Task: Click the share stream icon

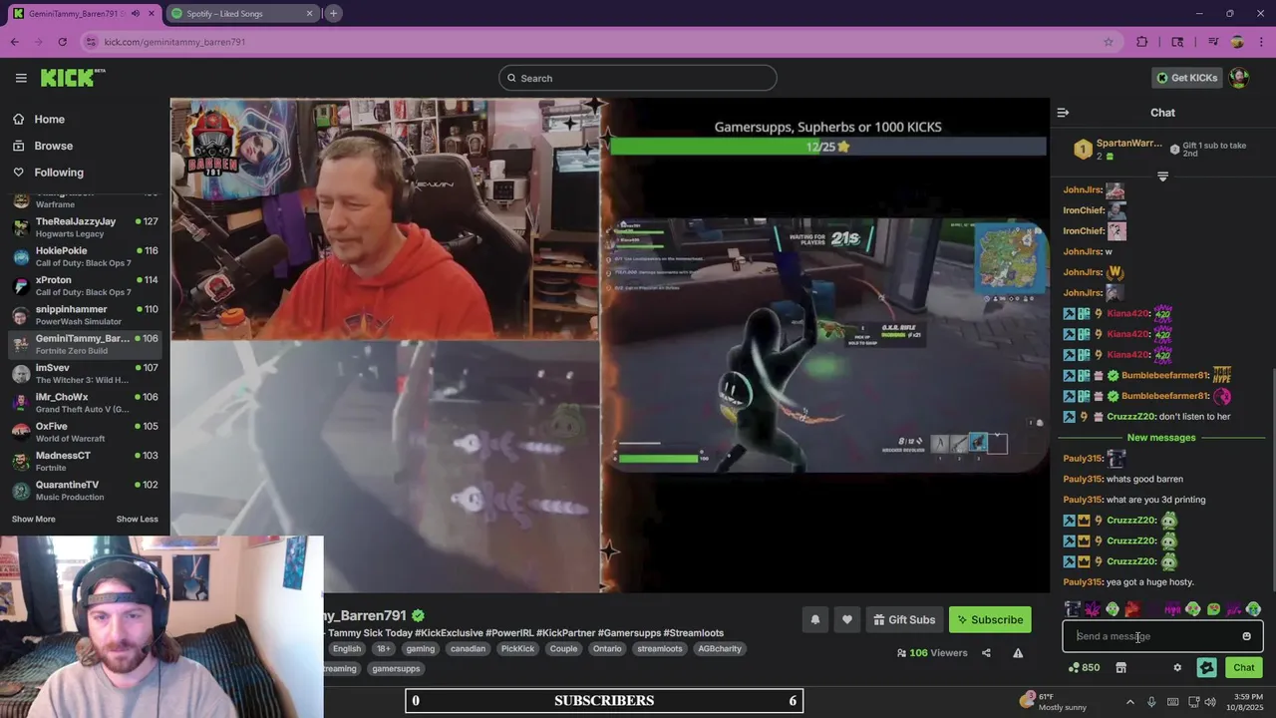Action: pyautogui.click(x=986, y=653)
